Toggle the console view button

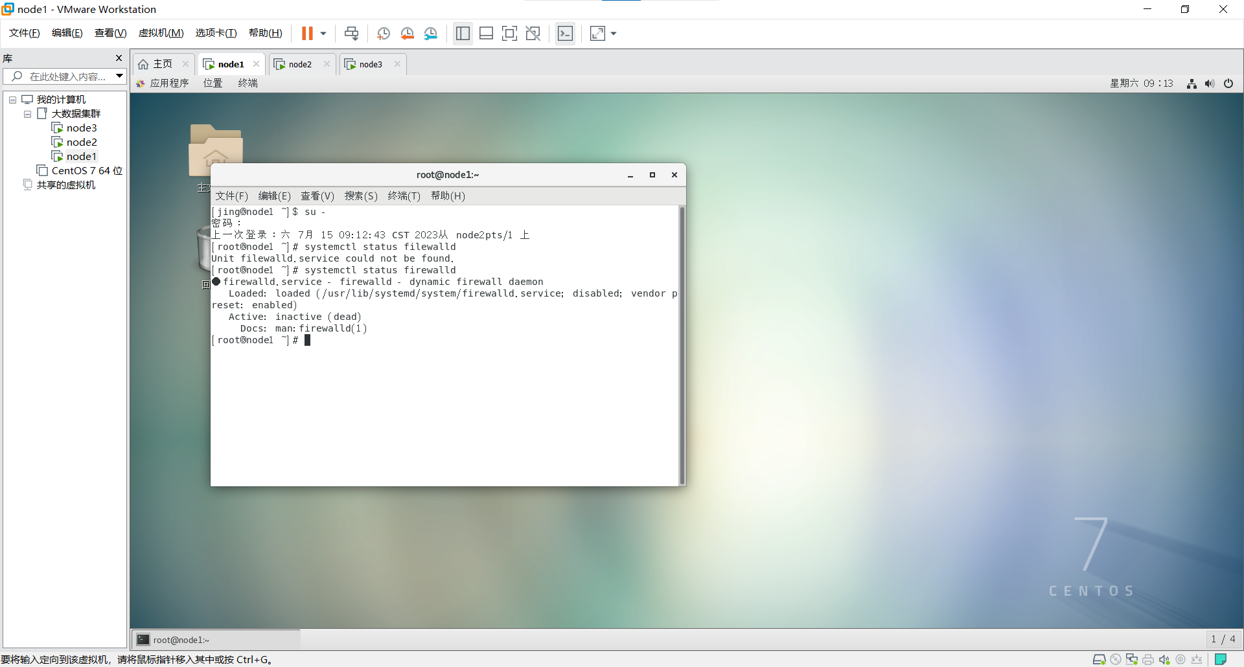[x=565, y=33]
